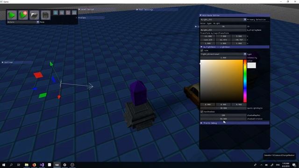The width and height of the screenshot is (299, 168).
Task: Click the first rotation value field
Action: pos(207,40)
